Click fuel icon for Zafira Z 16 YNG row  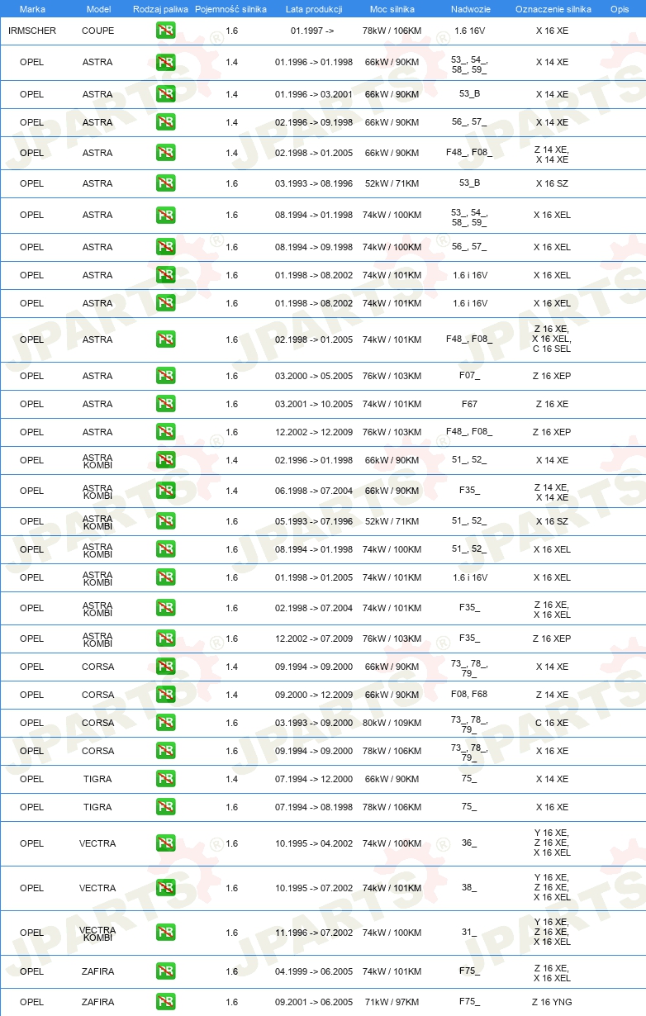(165, 1002)
